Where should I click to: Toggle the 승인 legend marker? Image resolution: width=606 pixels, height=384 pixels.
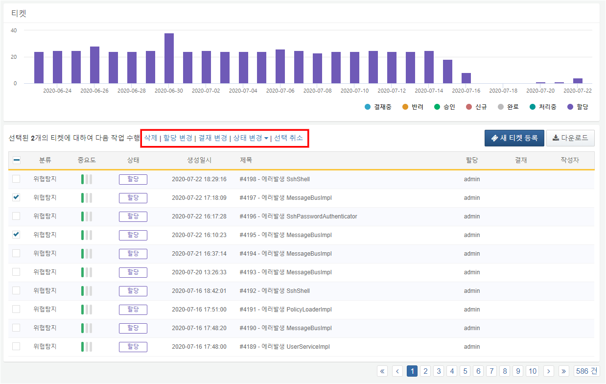tap(437, 107)
